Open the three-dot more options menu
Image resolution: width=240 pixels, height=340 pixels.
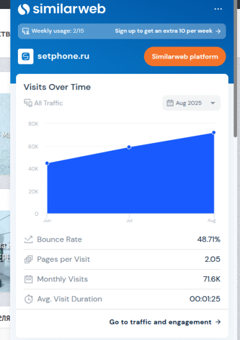[218, 9]
